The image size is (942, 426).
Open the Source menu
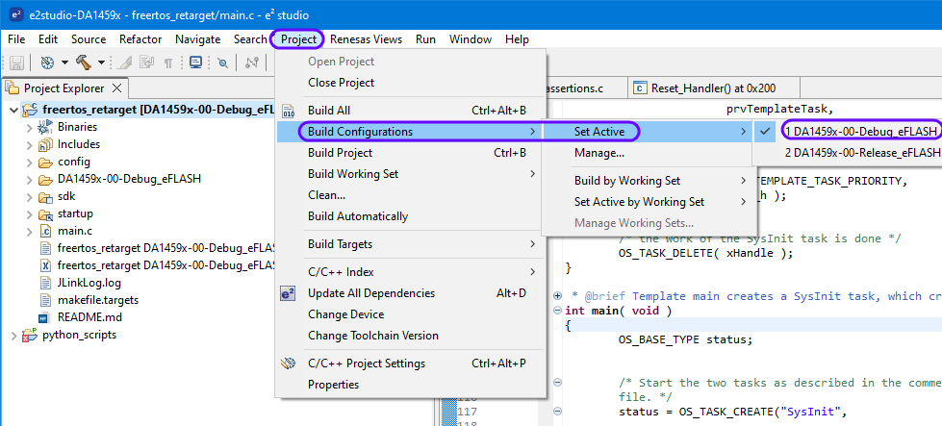tap(89, 39)
